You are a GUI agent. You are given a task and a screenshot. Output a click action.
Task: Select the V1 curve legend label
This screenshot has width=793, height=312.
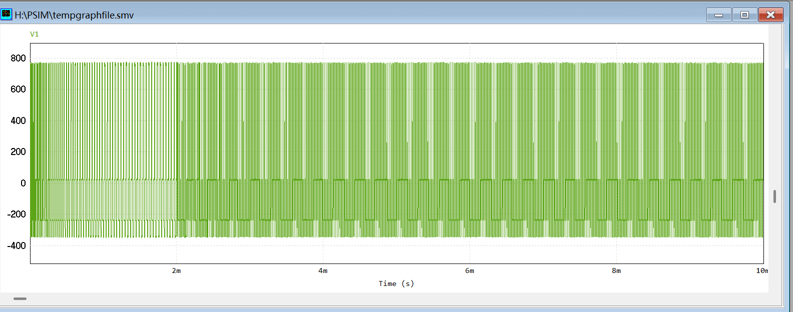tap(35, 34)
